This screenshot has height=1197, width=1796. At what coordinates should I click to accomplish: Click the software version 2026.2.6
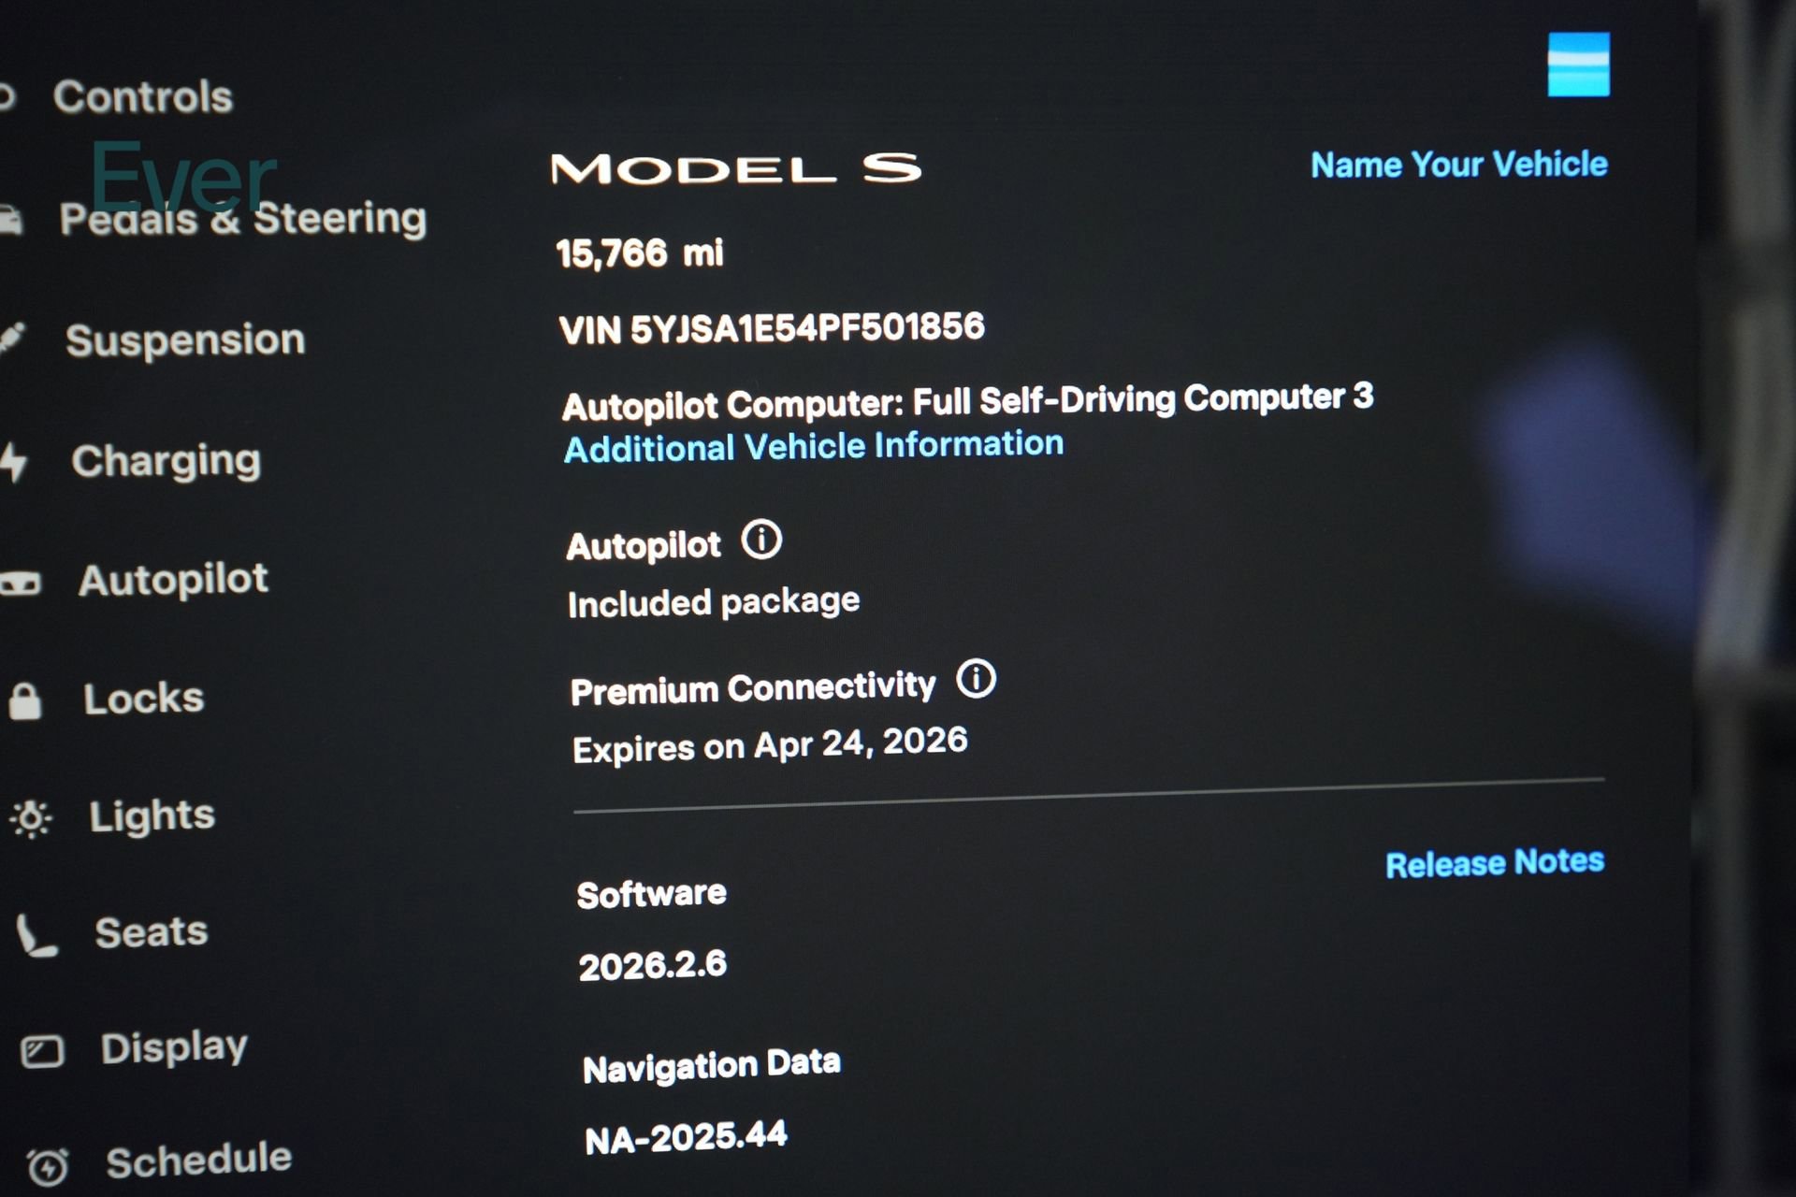pyautogui.click(x=652, y=965)
